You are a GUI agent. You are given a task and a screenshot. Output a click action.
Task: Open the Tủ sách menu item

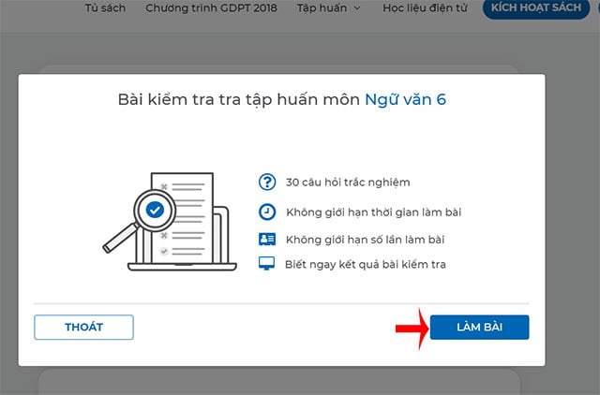tap(105, 8)
